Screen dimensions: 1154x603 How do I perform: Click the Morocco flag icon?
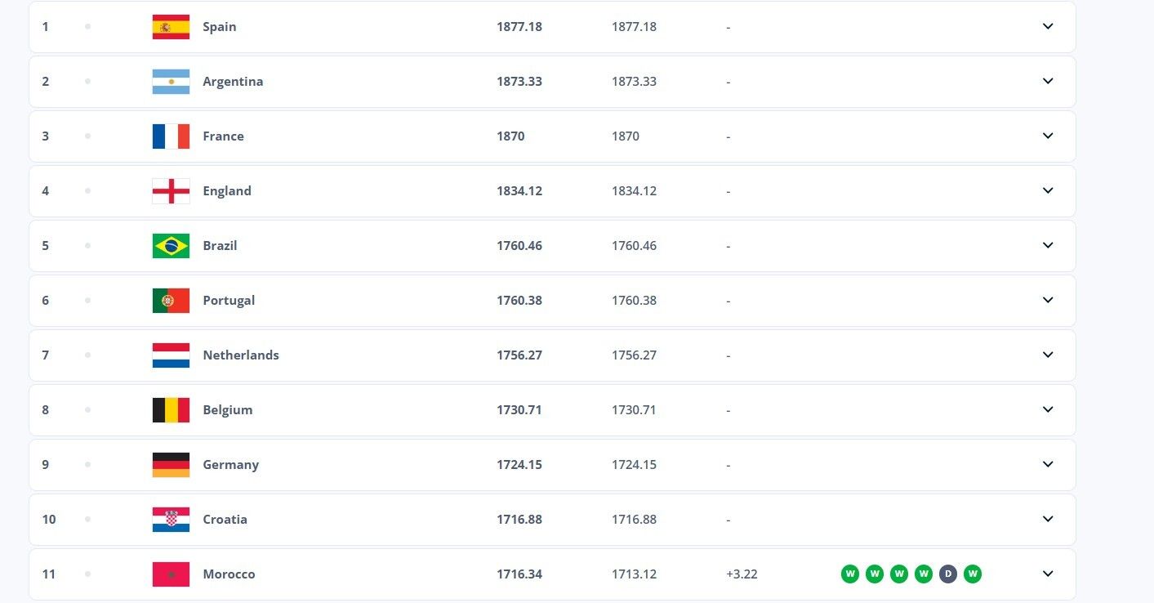tap(171, 574)
